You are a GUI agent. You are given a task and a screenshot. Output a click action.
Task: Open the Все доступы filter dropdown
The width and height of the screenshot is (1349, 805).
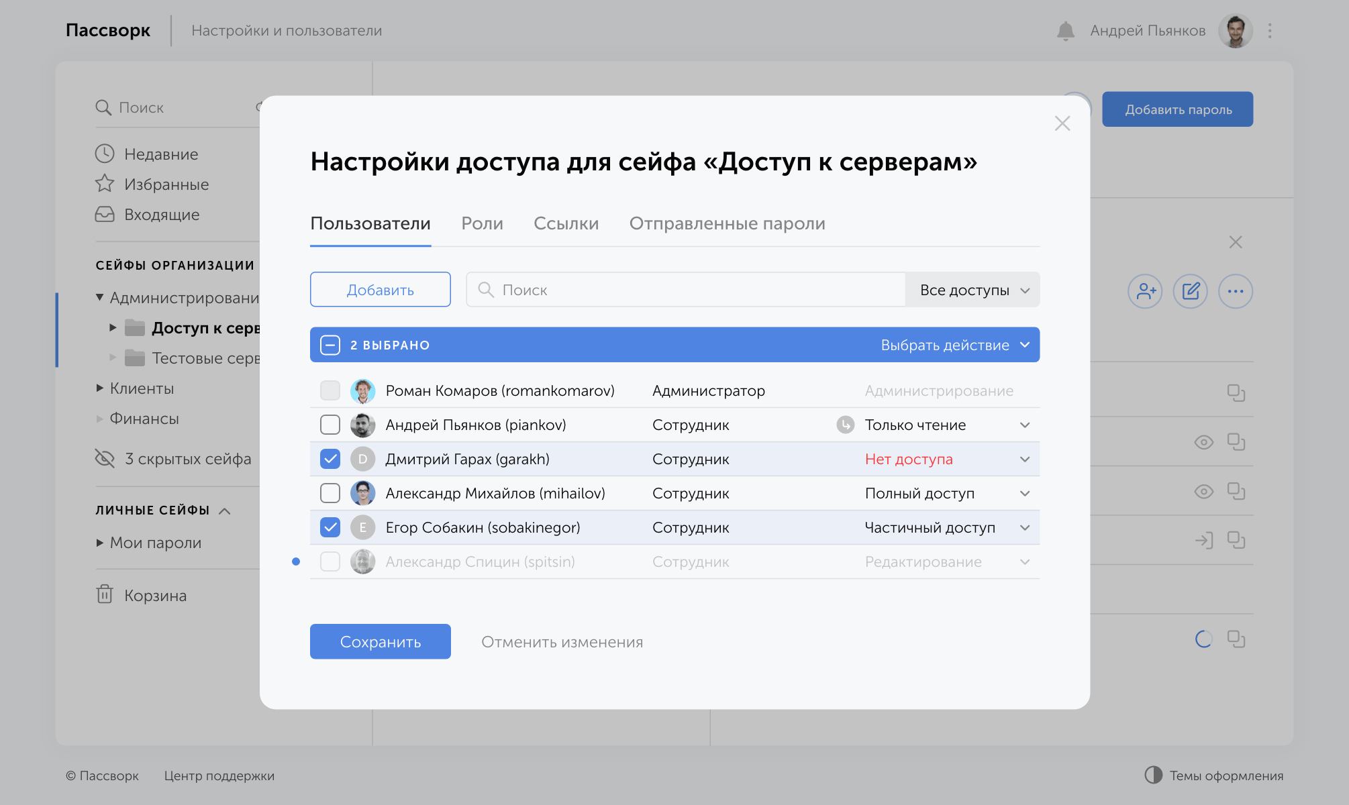pos(972,290)
